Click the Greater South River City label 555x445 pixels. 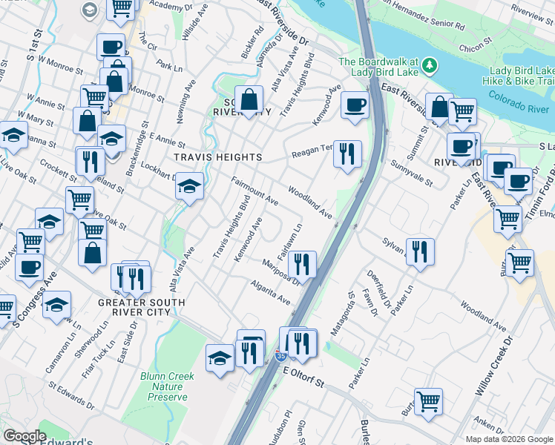coord(142,307)
